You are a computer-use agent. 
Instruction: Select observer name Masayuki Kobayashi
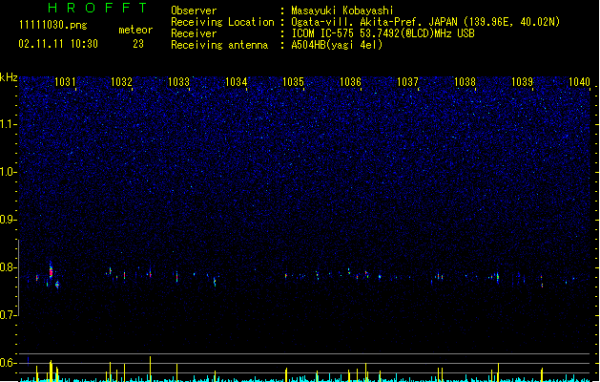[x=341, y=11]
